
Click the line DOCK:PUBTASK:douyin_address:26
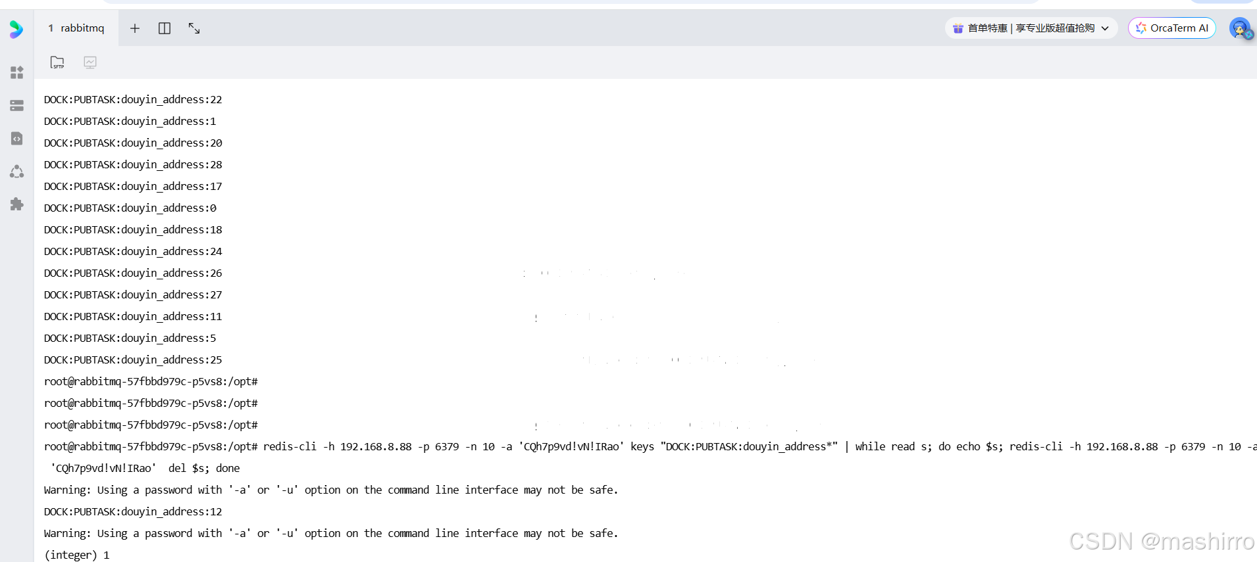point(133,273)
